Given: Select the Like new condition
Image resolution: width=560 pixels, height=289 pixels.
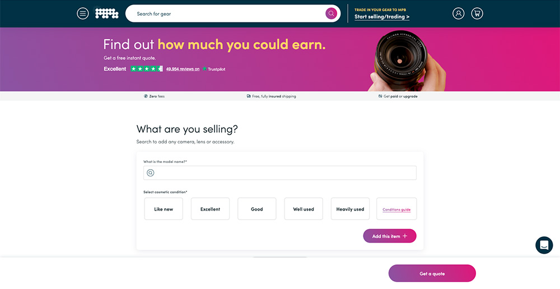Looking at the screenshot, I should click(x=164, y=209).
